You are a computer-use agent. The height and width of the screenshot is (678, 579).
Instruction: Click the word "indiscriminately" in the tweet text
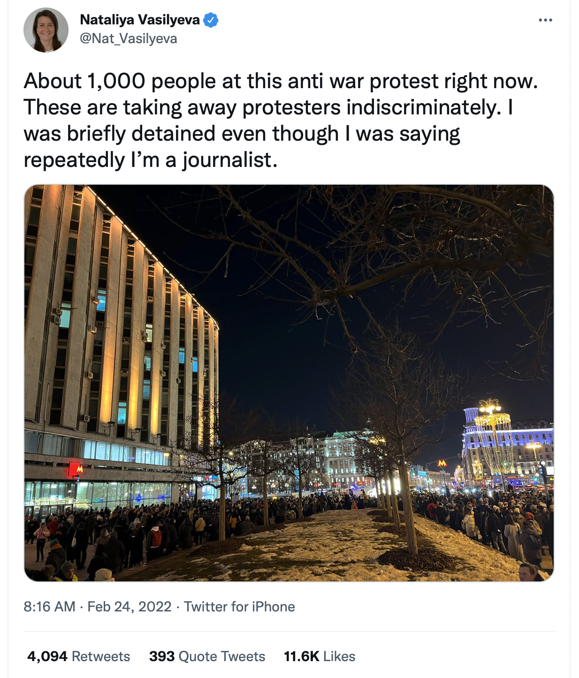pyautogui.click(x=424, y=107)
